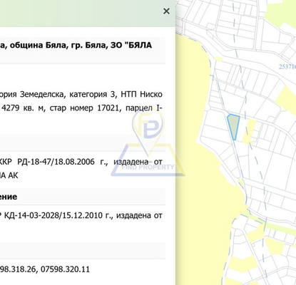Click the map label '25371'

click(x=287, y=66)
